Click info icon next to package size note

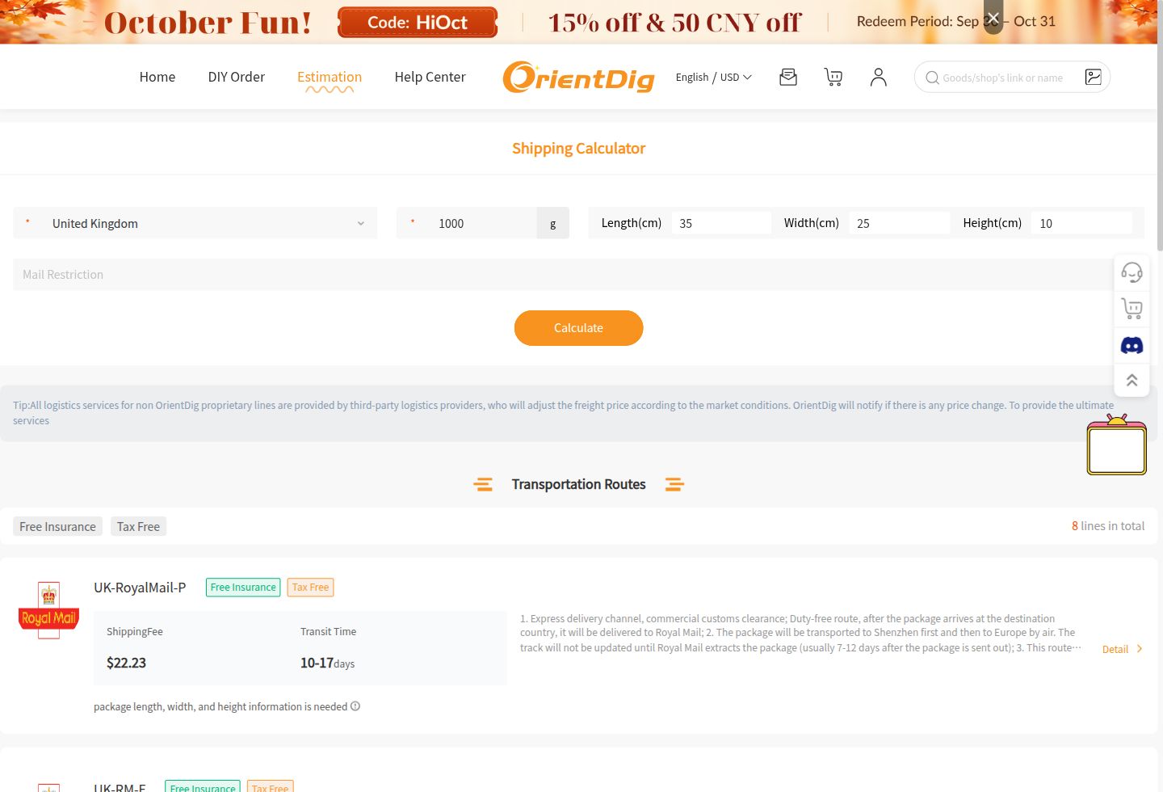[355, 706]
